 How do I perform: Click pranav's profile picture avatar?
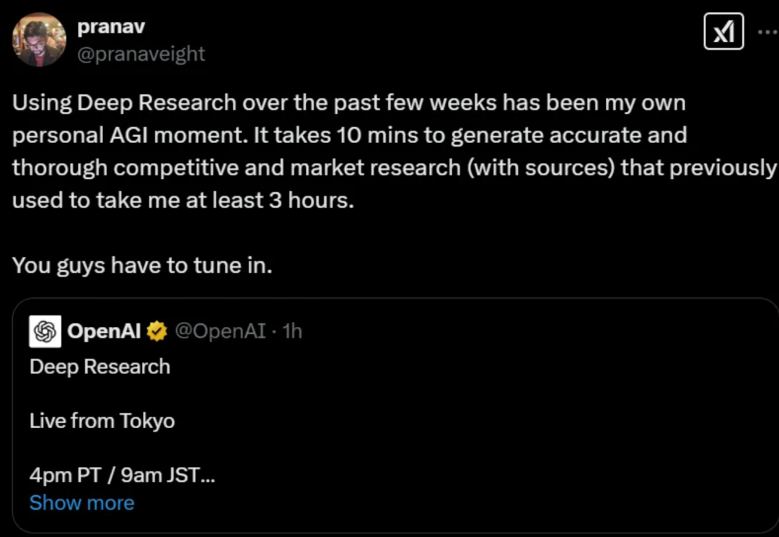(39, 40)
